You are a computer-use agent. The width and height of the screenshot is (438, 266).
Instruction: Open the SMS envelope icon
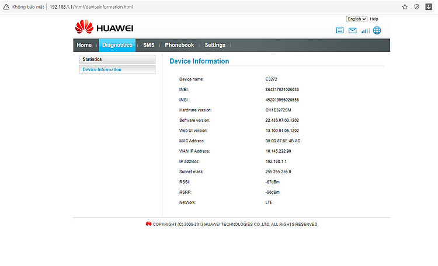(x=353, y=30)
